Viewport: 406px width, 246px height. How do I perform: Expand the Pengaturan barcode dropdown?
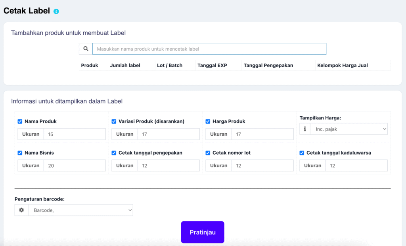coord(80,210)
